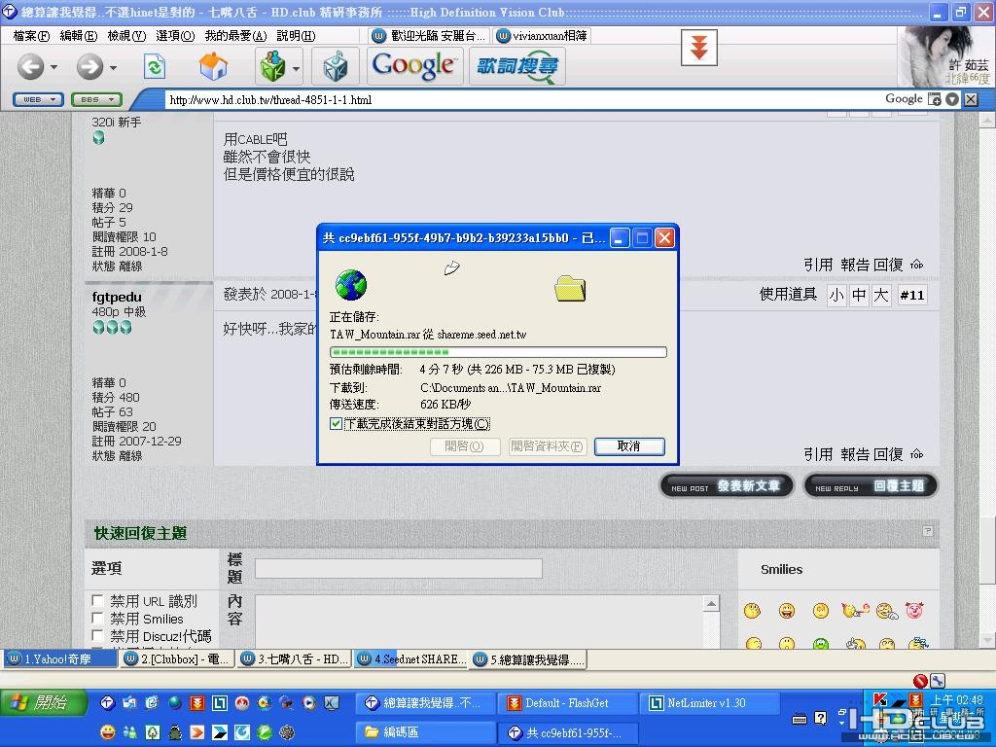Viewport: 996px width, 747px height.
Task: Click the green cube people toolbar icon
Action: (x=273, y=66)
